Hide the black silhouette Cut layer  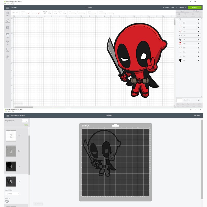tap(198, 60)
